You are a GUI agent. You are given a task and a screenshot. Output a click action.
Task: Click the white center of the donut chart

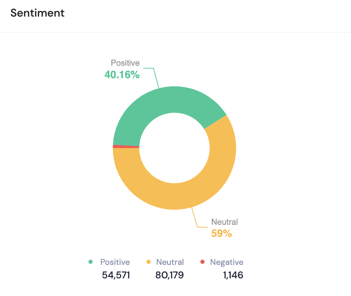(x=174, y=148)
